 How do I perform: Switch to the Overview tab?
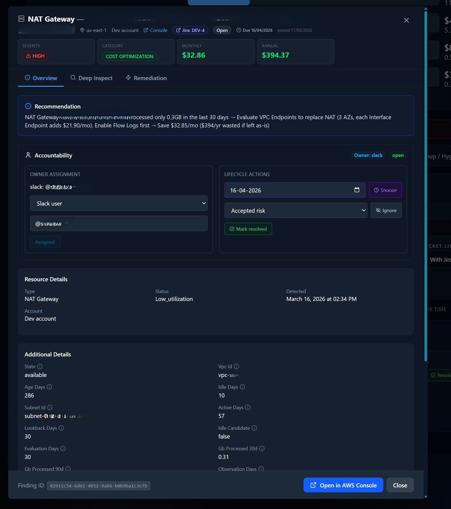(41, 78)
